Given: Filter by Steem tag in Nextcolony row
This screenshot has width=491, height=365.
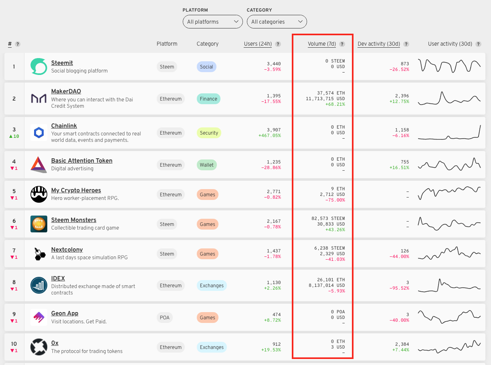Looking at the screenshot, I should [167, 254].
